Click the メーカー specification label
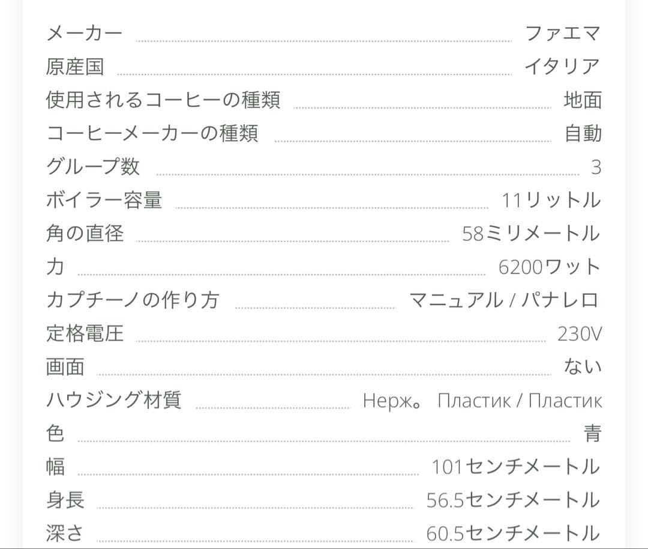This screenshot has height=549, width=648. click(84, 32)
